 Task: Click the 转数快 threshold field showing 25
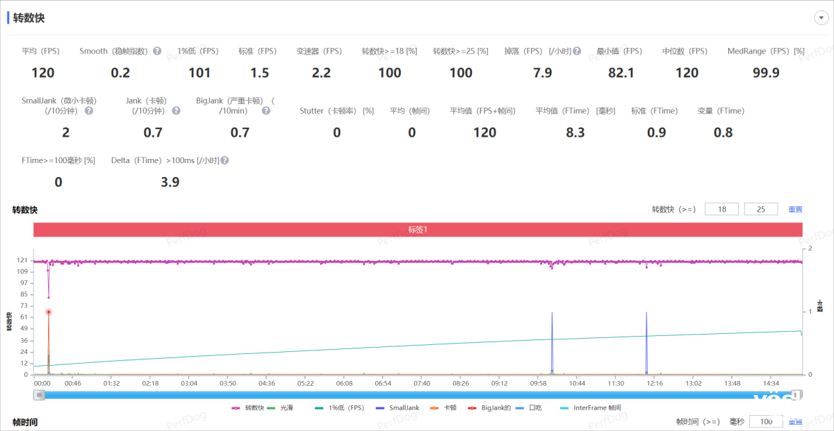click(760, 210)
